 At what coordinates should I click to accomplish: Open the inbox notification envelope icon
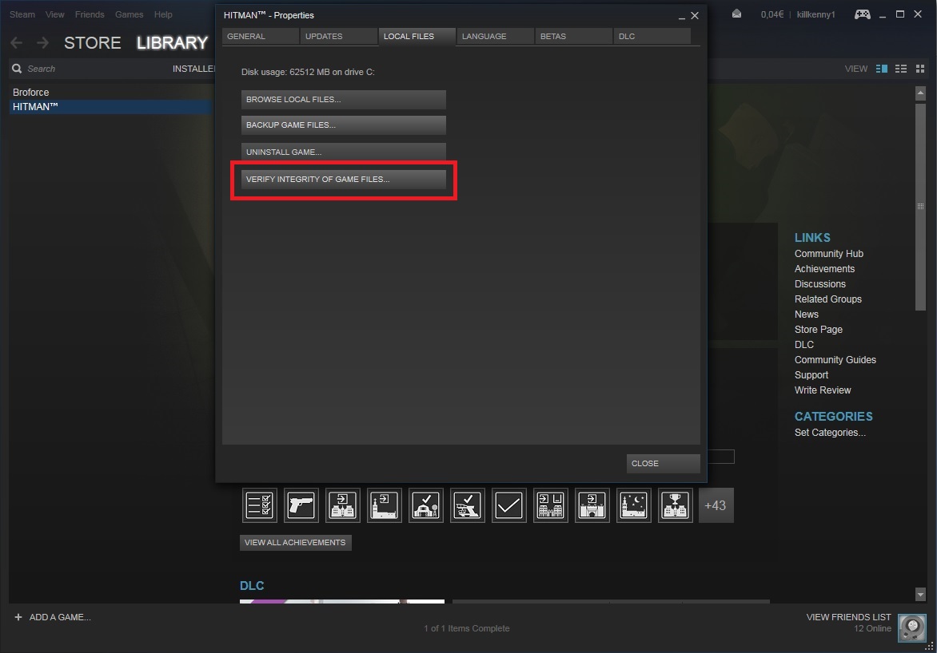737,14
